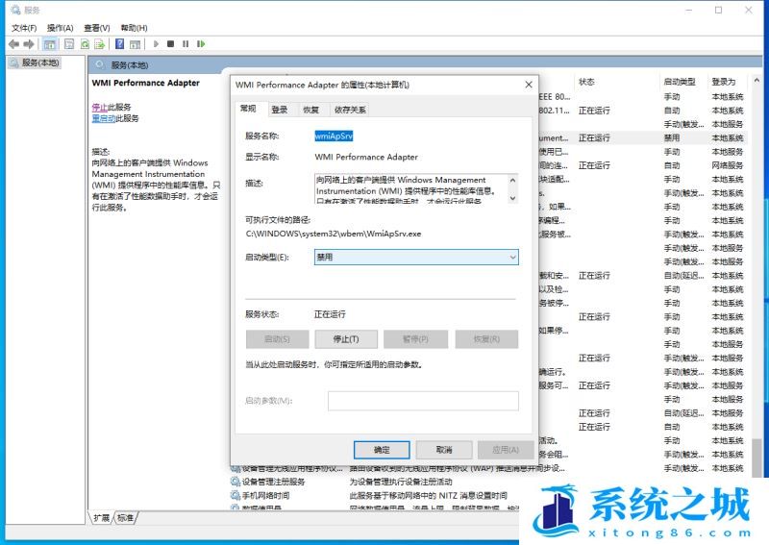This screenshot has height=545, width=769.
Task: Switch to the 依存关系 tab
Action: tap(350, 110)
